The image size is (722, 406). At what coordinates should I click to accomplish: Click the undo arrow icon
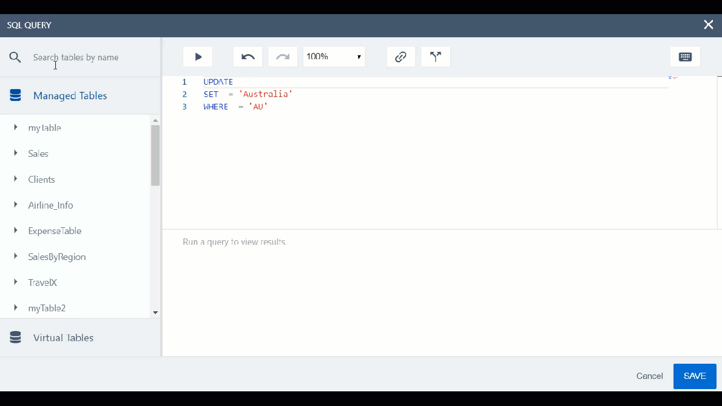(248, 57)
